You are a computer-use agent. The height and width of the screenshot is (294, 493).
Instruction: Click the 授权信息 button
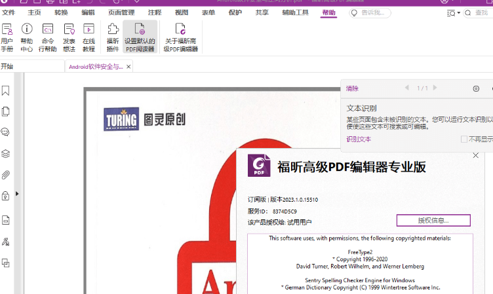[433, 220]
